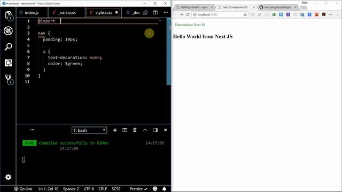Click the editor vertical scrollbar
The width and height of the screenshot is (342, 192).
pos(169,52)
